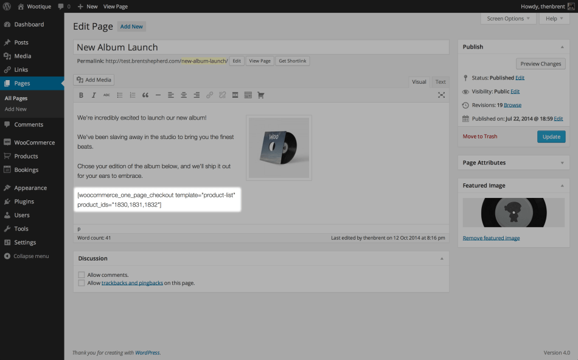The image size is (578, 360).
Task: Collapse the Discussion panel
Action: (x=442, y=259)
